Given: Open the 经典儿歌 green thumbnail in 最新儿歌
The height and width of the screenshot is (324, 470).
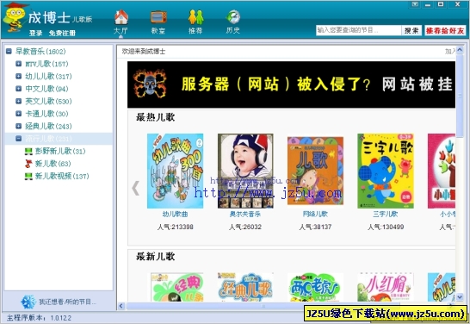Looking at the screenshot, I should [176, 287].
